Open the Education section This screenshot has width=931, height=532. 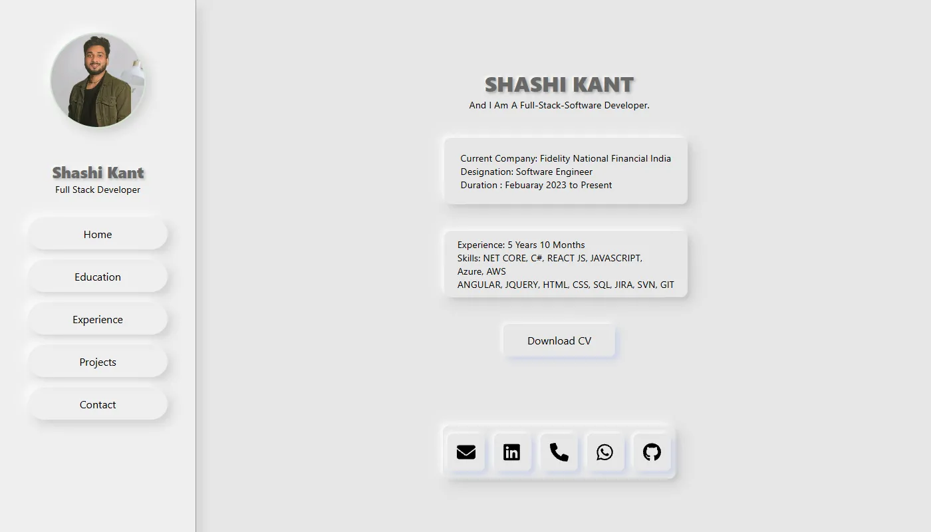98,277
